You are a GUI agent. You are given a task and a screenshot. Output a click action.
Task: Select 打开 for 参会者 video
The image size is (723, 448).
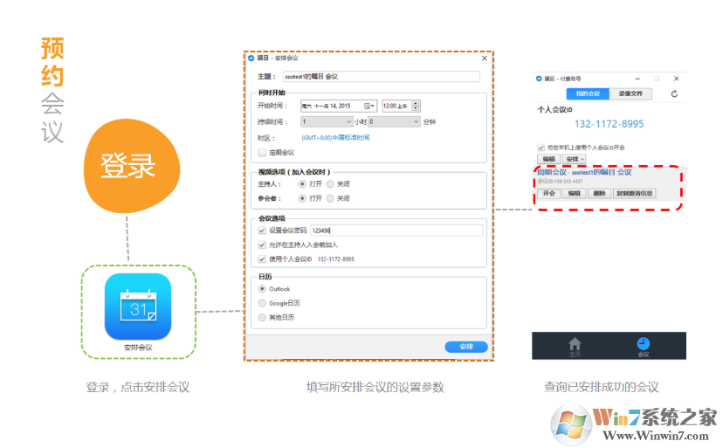pyautogui.click(x=302, y=198)
